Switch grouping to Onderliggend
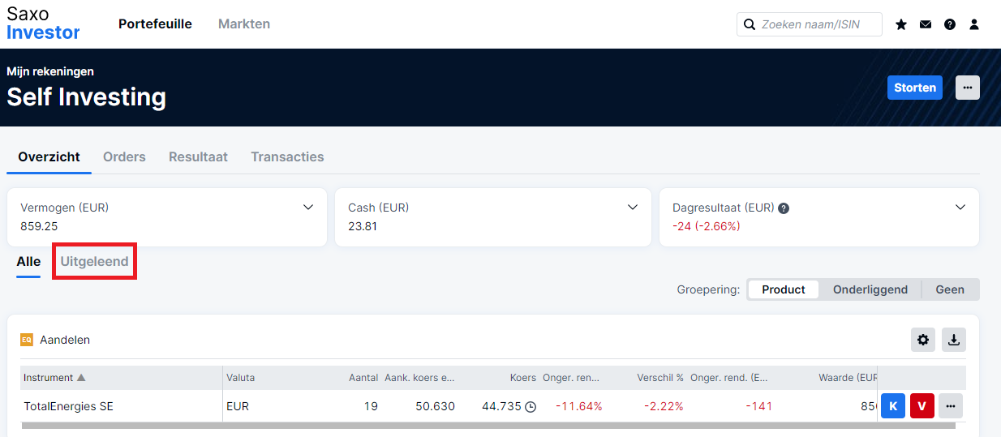Screen dimensions: 1001x437 point(870,289)
